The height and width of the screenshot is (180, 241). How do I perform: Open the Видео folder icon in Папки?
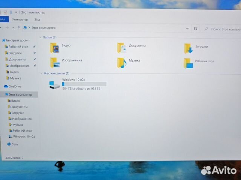click(55, 48)
